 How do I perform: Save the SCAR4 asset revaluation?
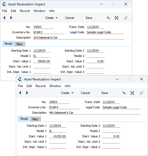(x=105, y=93)
